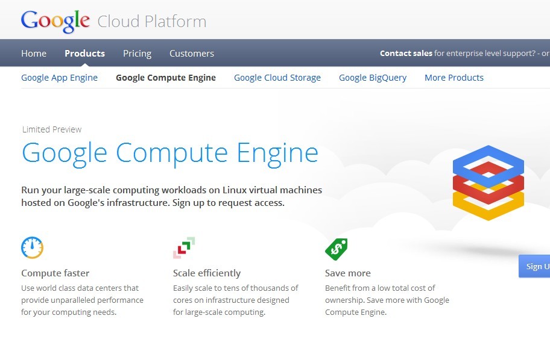This screenshot has height=351, width=550.
Task: Open the Google BigQuery link
Action: point(373,78)
